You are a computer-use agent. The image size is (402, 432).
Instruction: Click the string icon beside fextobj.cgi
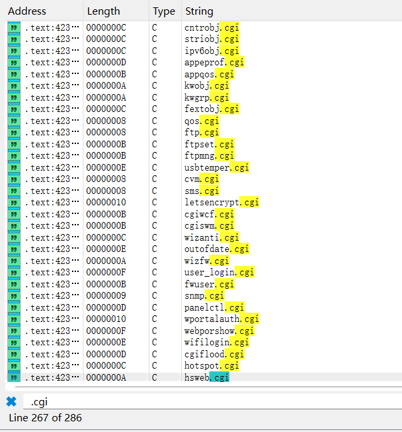coord(14,109)
